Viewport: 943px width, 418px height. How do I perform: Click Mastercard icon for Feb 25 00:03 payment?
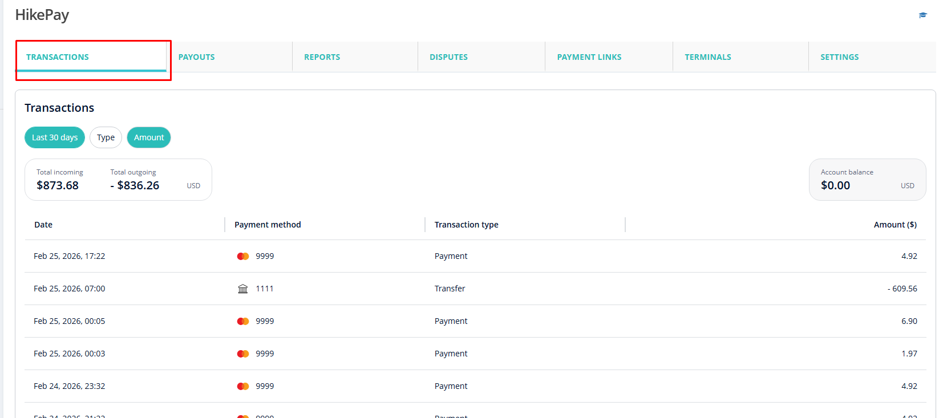243,354
